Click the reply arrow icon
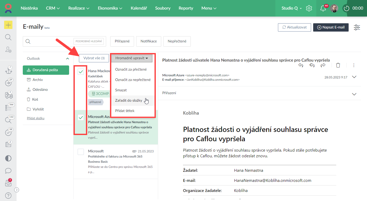The image size is (367, 201). [x=301, y=65]
